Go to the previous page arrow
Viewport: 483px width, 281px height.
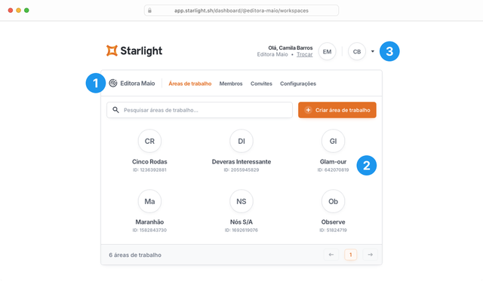331,255
